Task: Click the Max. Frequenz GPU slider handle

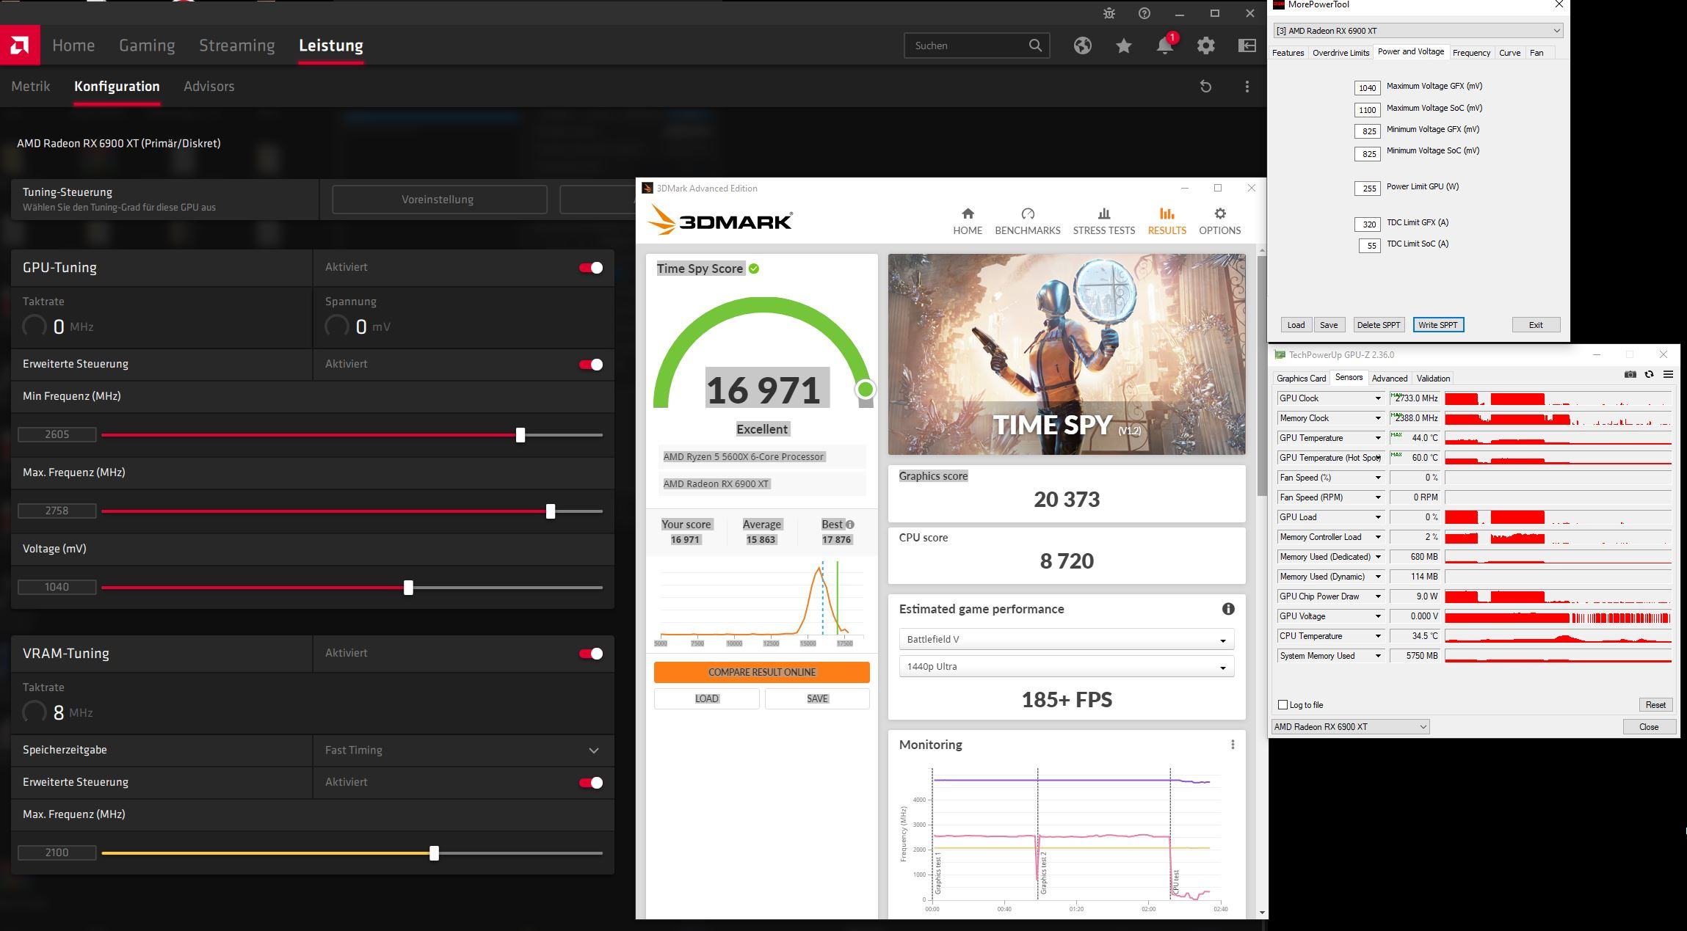Action: pyautogui.click(x=551, y=511)
